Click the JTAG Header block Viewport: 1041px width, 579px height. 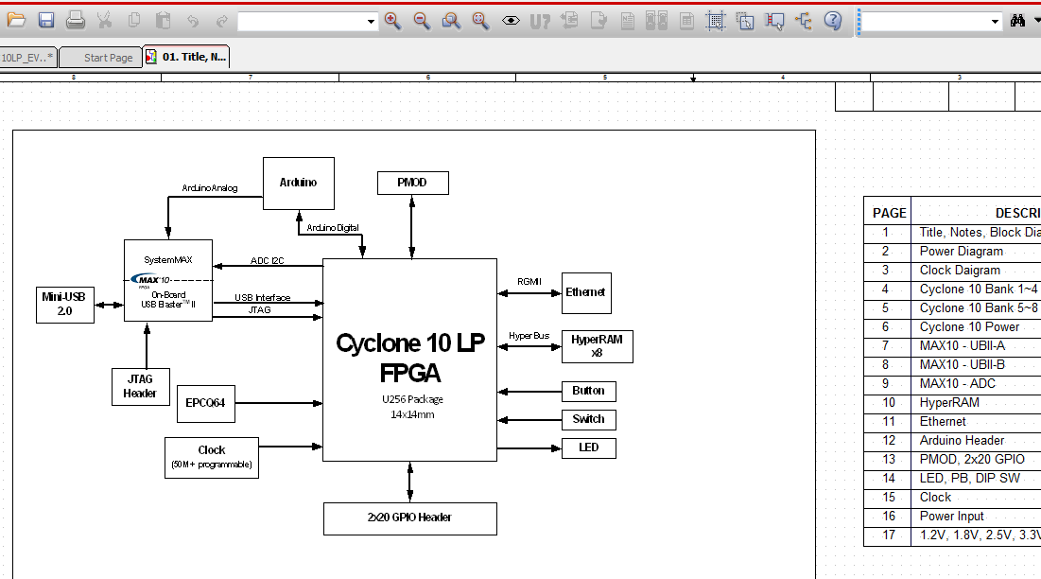coord(140,386)
